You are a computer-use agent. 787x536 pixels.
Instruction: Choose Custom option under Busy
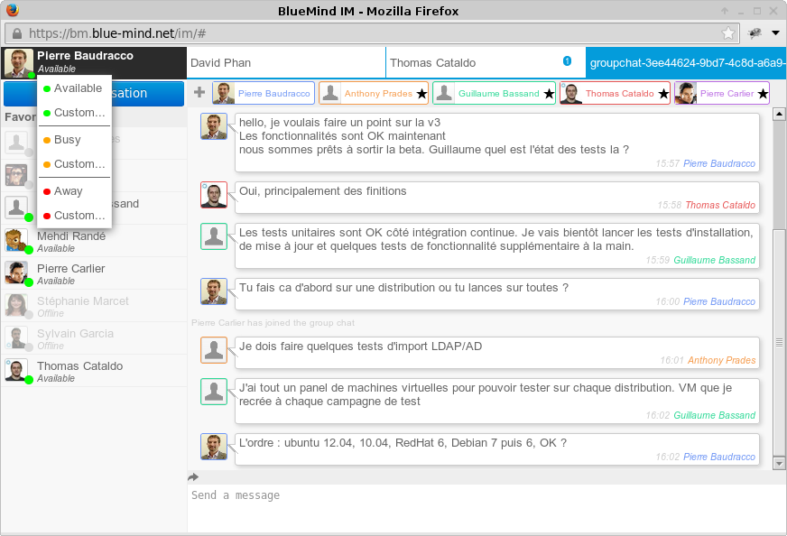[x=74, y=163]
